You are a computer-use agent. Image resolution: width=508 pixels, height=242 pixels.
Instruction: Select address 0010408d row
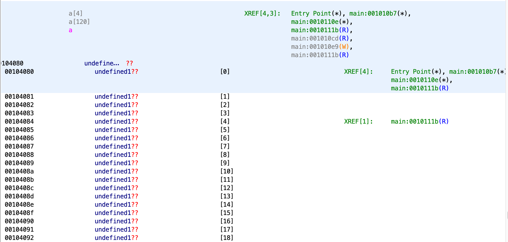19,196
